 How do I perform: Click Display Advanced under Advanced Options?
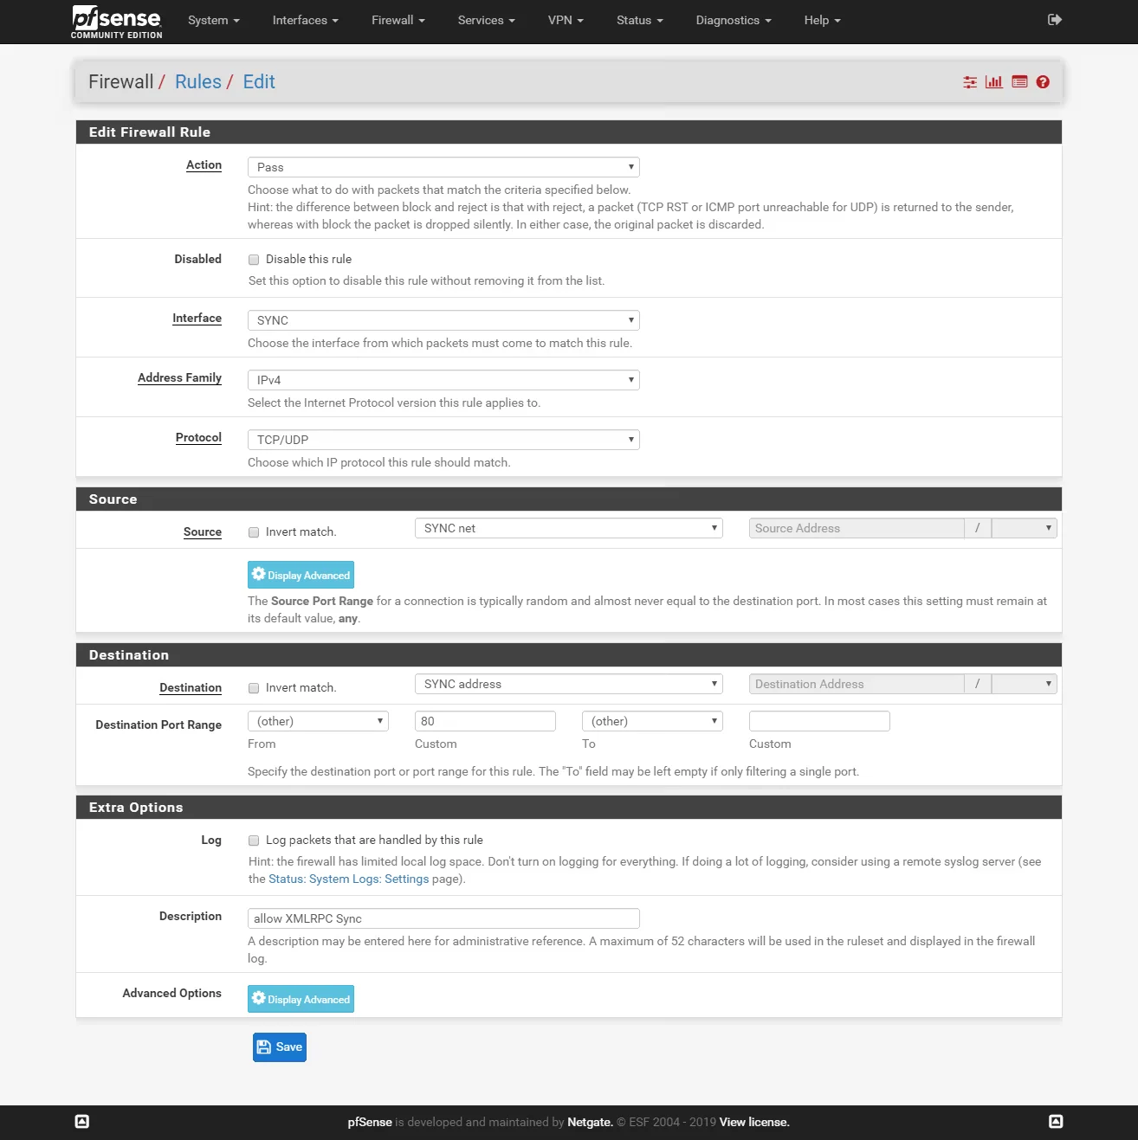[x=301, y=999]
